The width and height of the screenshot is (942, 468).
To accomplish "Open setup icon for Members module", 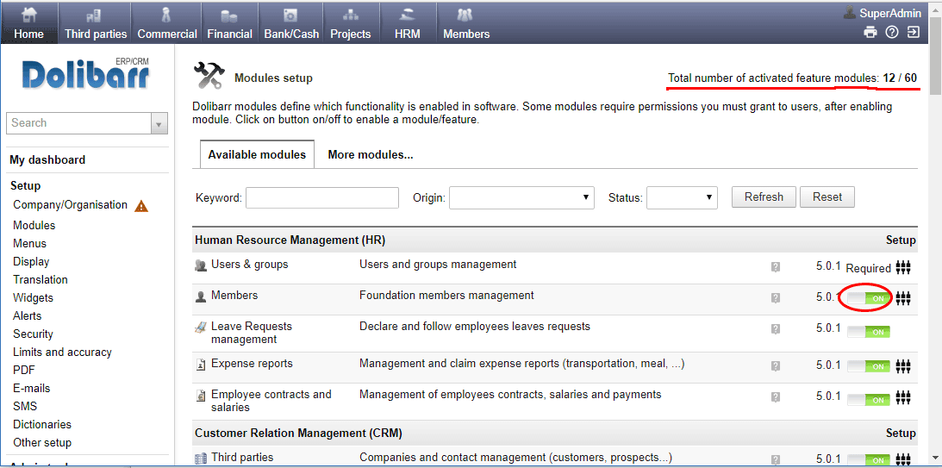I will coord(903,297).
